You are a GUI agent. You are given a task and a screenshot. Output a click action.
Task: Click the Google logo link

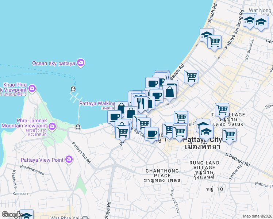point(12,215)
